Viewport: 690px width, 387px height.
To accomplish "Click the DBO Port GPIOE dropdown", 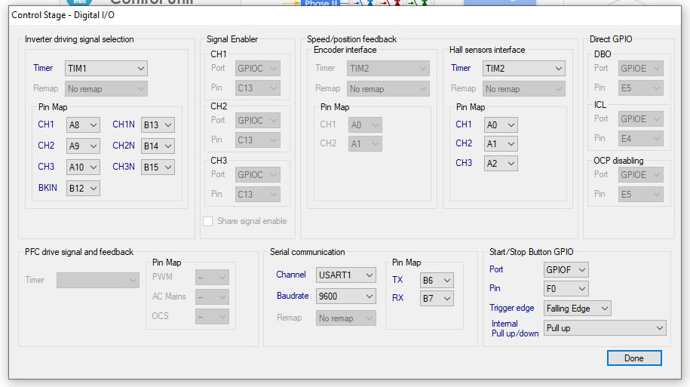I will (641, 68).
